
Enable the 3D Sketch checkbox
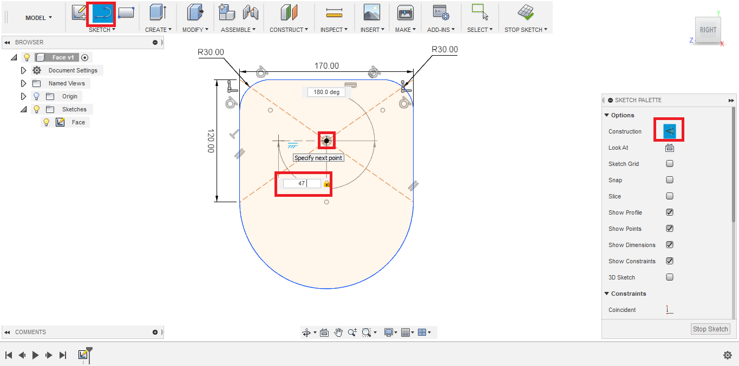(670, 277)
